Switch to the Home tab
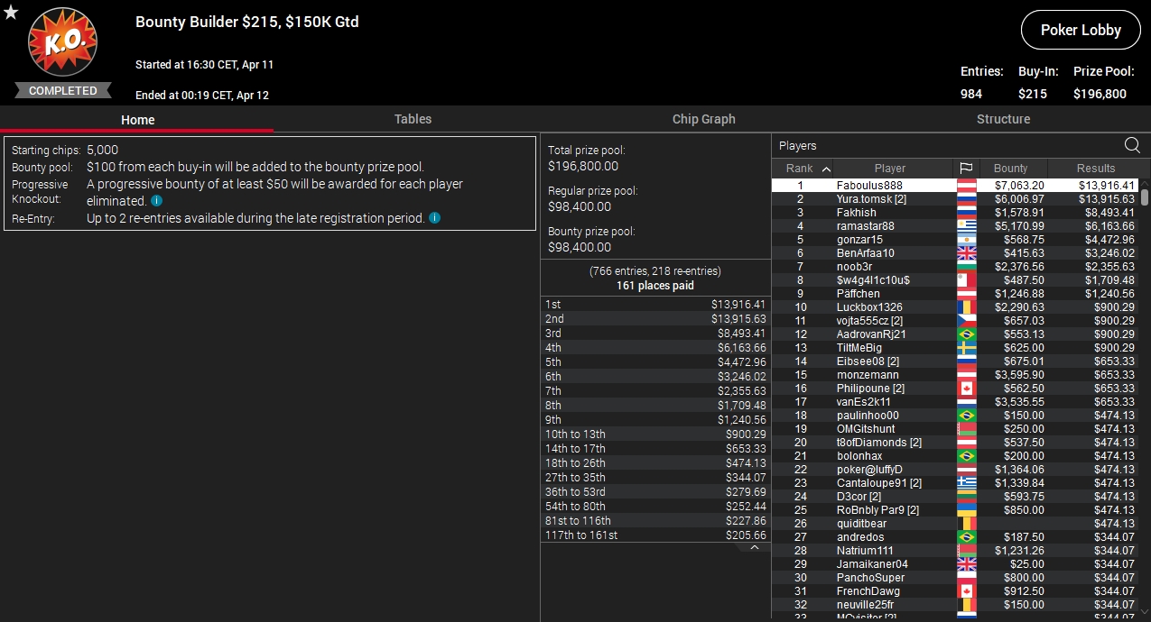 (137, 119)
